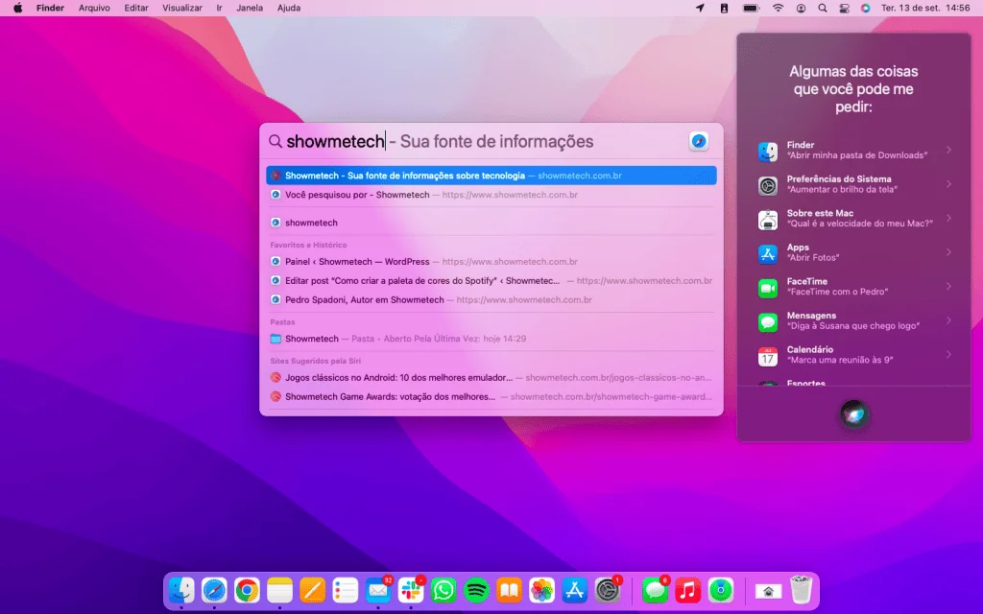Open the Ir menu
The height and width of the screenshot is (614, 983).
tap(218, 8)
